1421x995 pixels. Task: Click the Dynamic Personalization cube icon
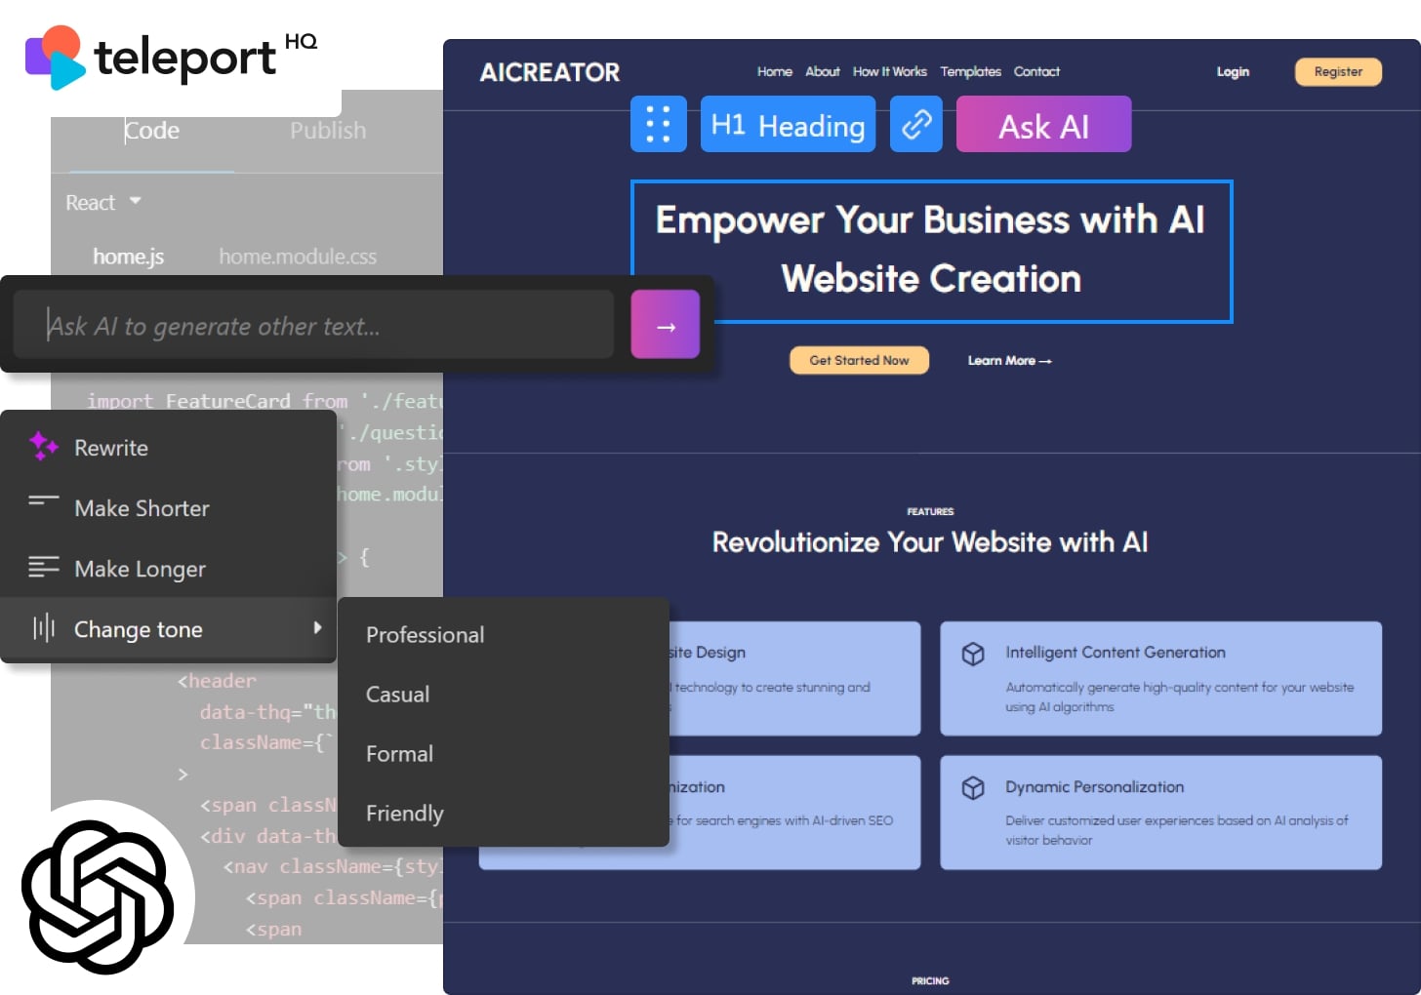point(973,787)
